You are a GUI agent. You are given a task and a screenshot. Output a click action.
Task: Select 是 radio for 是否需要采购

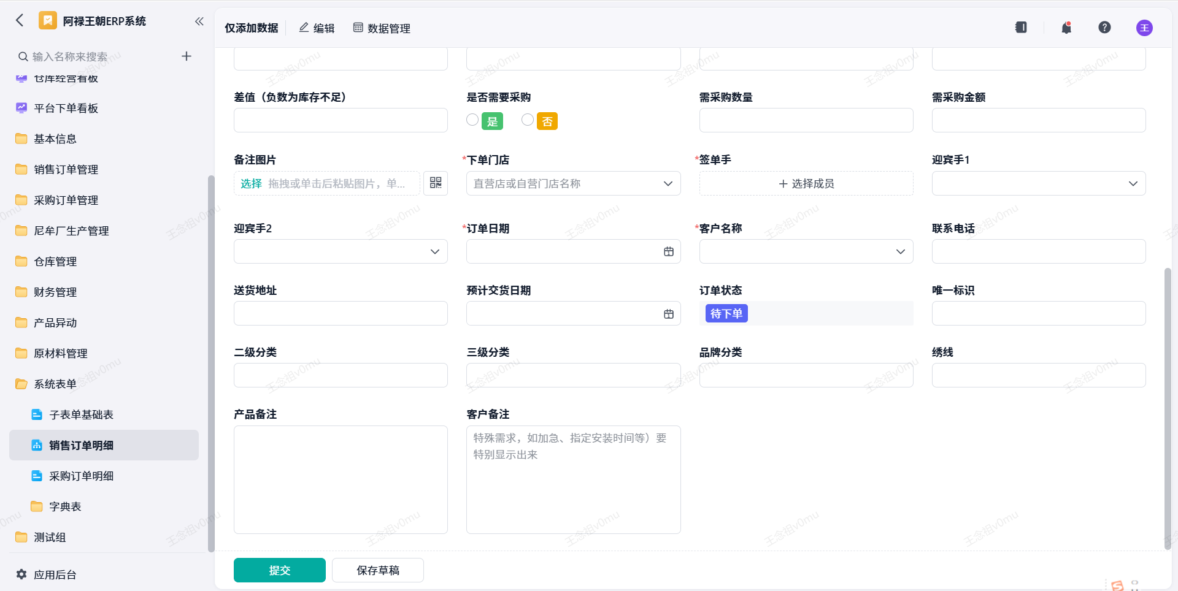[x=472, y=120]
